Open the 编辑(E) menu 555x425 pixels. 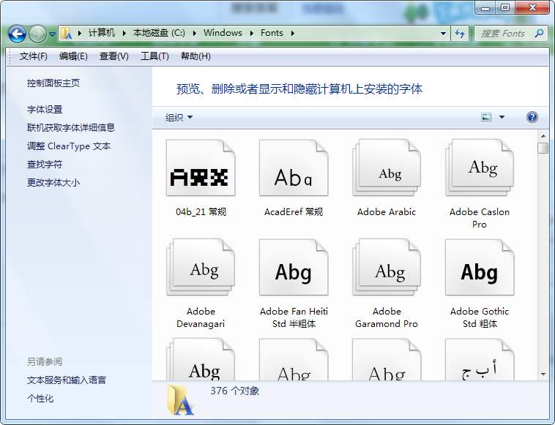point(73,56)
